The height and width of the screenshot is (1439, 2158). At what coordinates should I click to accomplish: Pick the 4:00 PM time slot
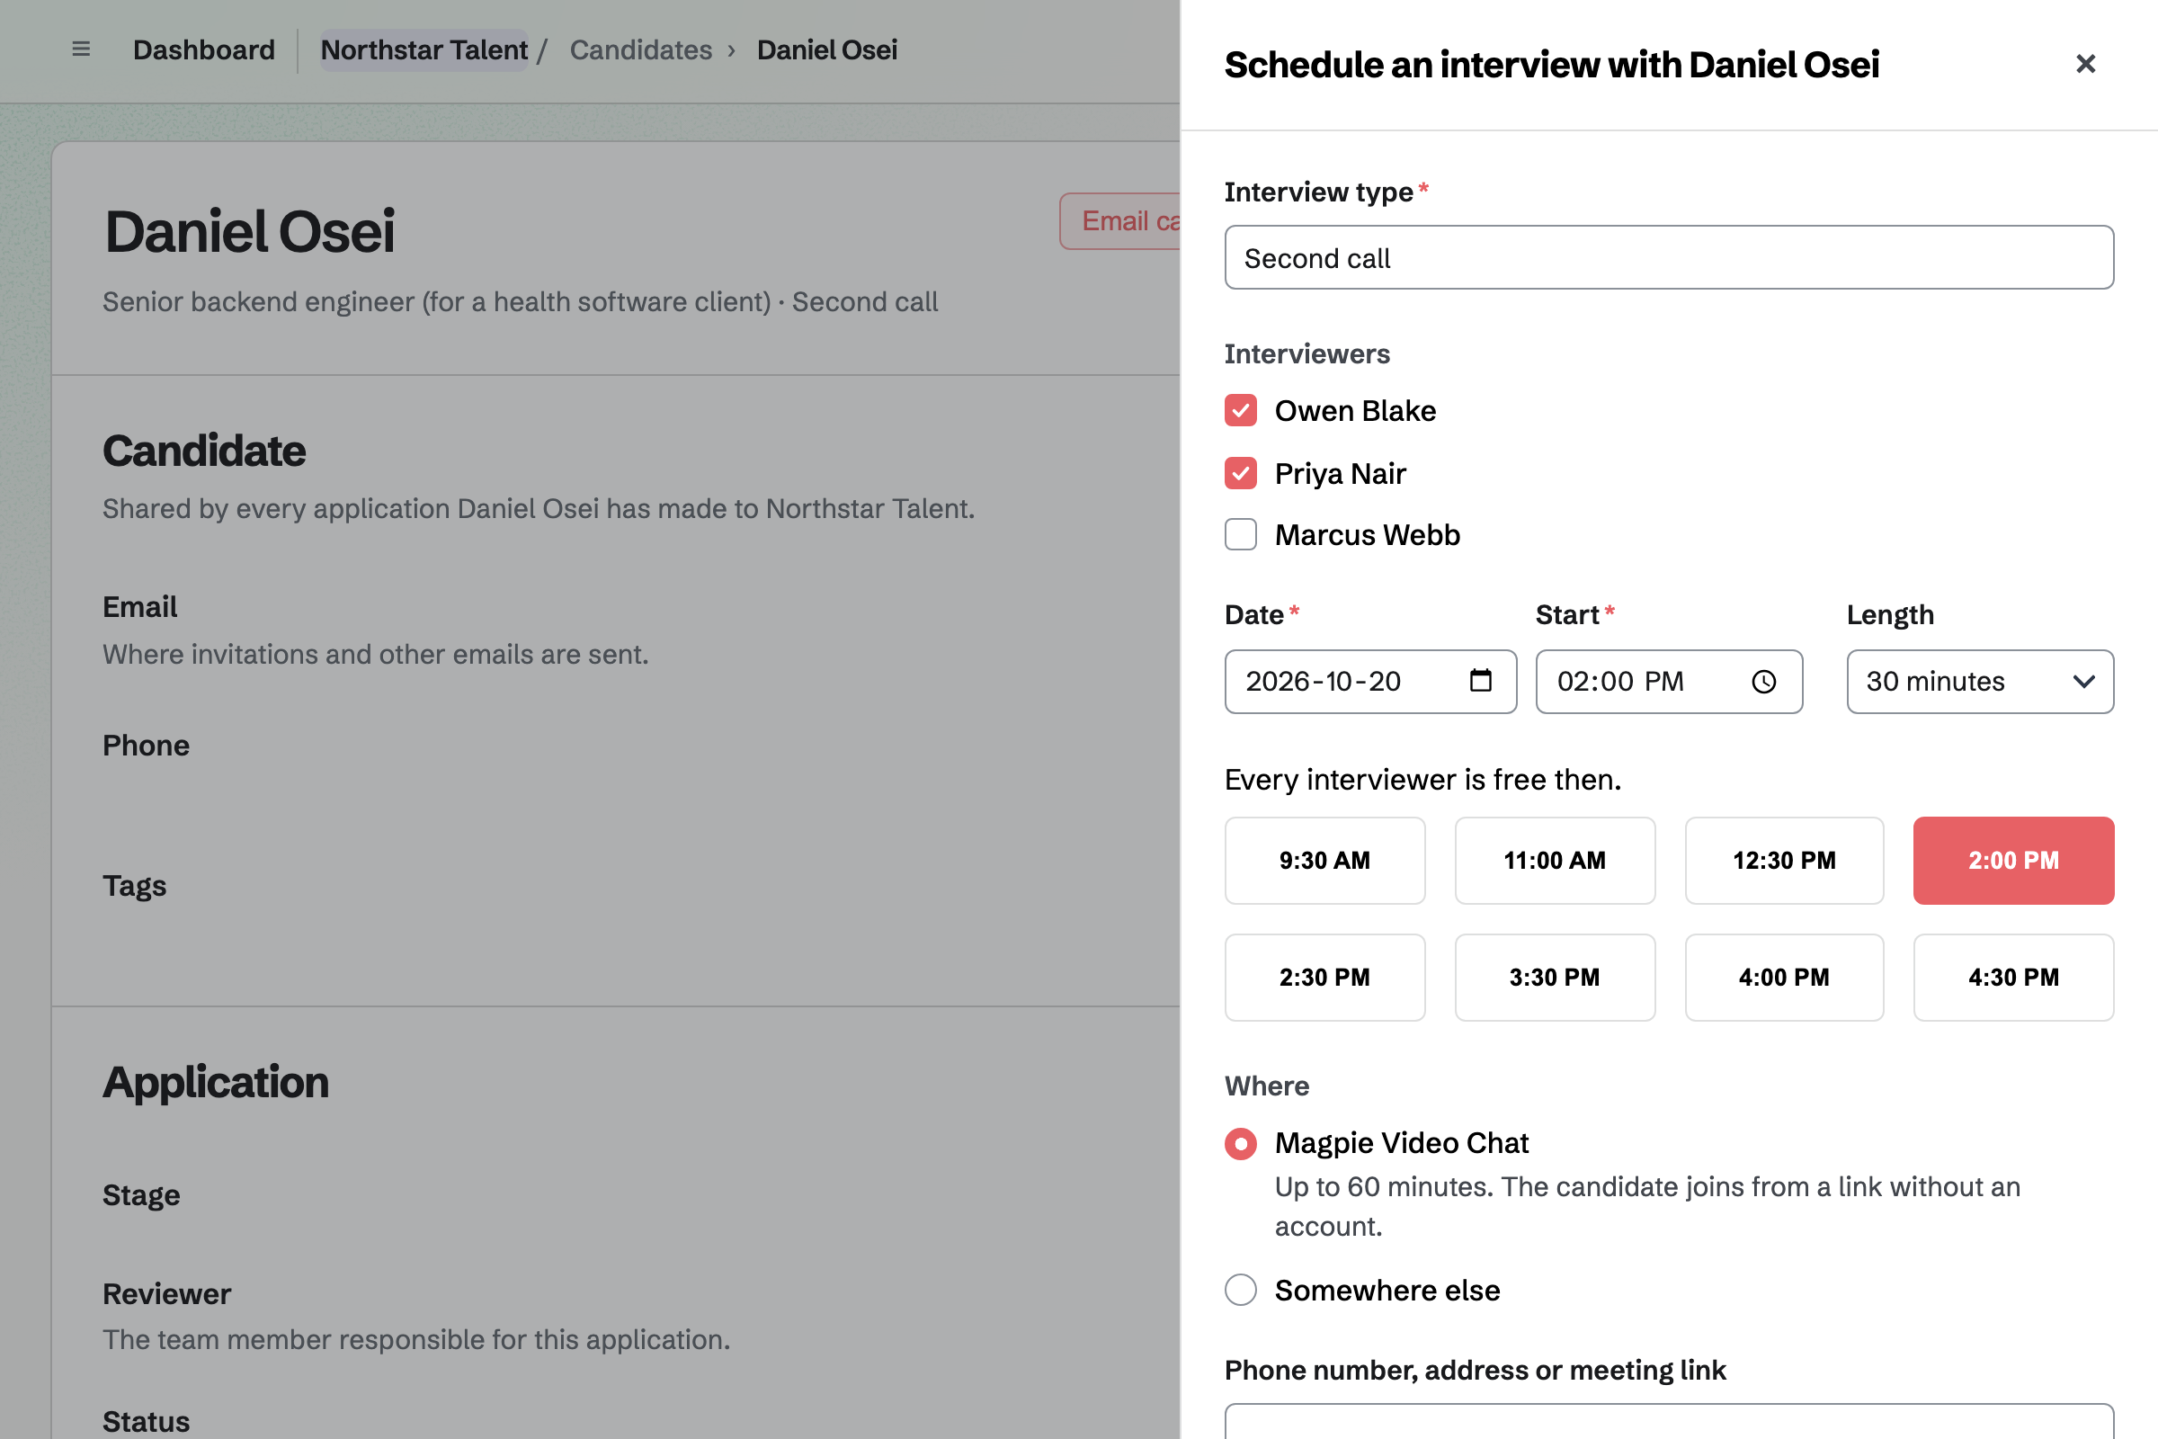pos(1785,978)
